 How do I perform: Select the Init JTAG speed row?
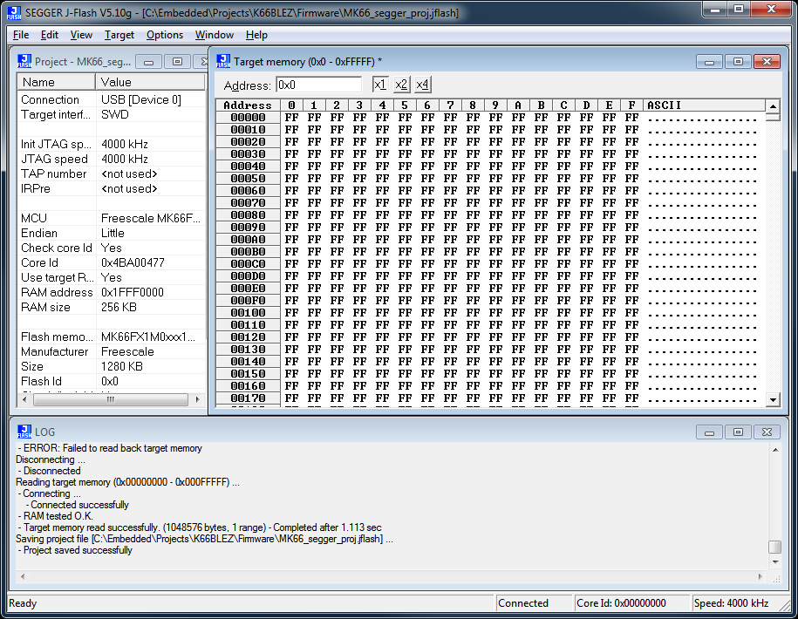(x=112, y=144)
